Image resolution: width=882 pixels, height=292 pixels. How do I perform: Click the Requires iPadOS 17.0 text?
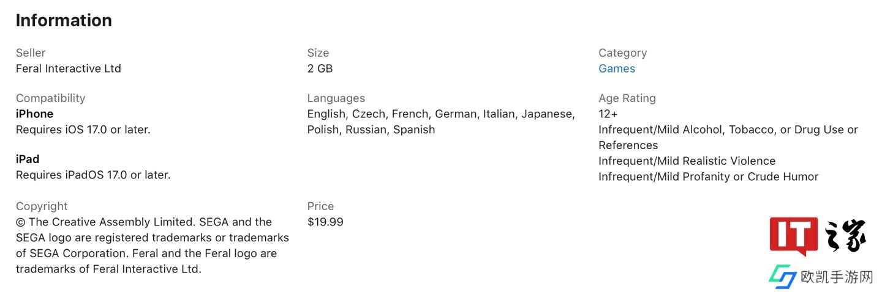pyautogui.click(x=93, y=175)
